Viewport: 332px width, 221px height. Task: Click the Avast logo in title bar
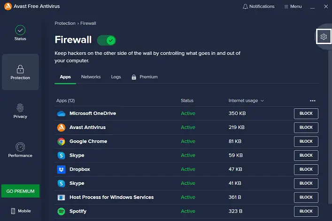click(8, 7)
